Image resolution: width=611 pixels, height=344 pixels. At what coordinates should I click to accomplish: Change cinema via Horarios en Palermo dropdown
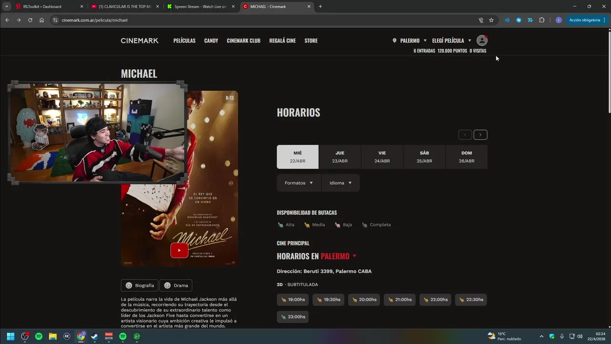pos(338,256)
